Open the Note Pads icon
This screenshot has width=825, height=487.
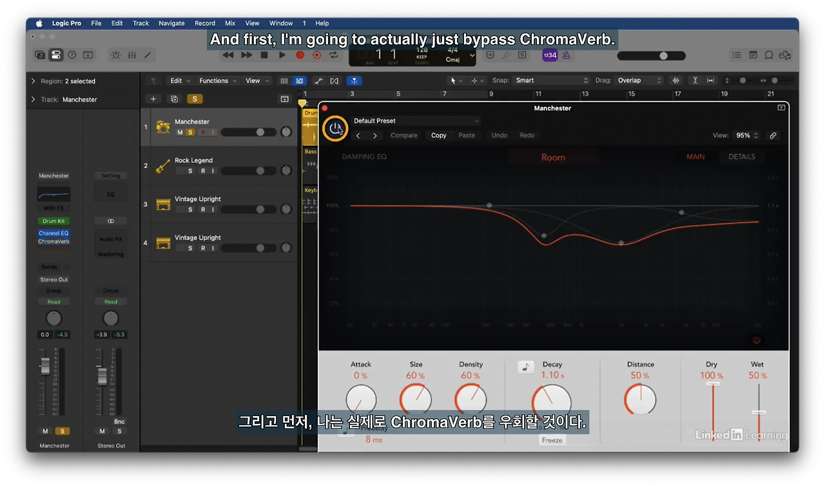753,55
